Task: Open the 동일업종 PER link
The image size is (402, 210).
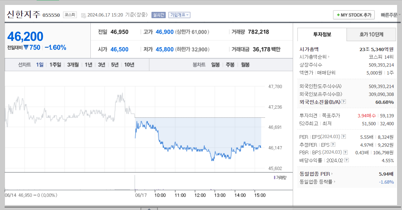Action: click(315, 174)
